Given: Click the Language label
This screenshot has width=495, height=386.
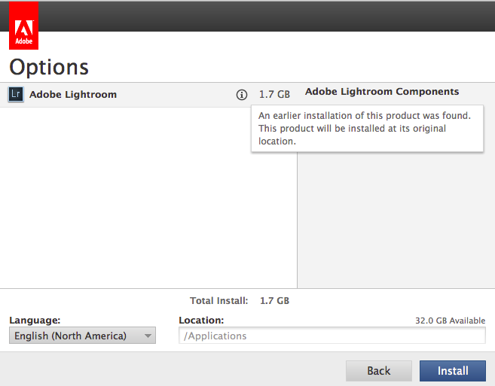Looking at the screenshot, I should [35, 320].
